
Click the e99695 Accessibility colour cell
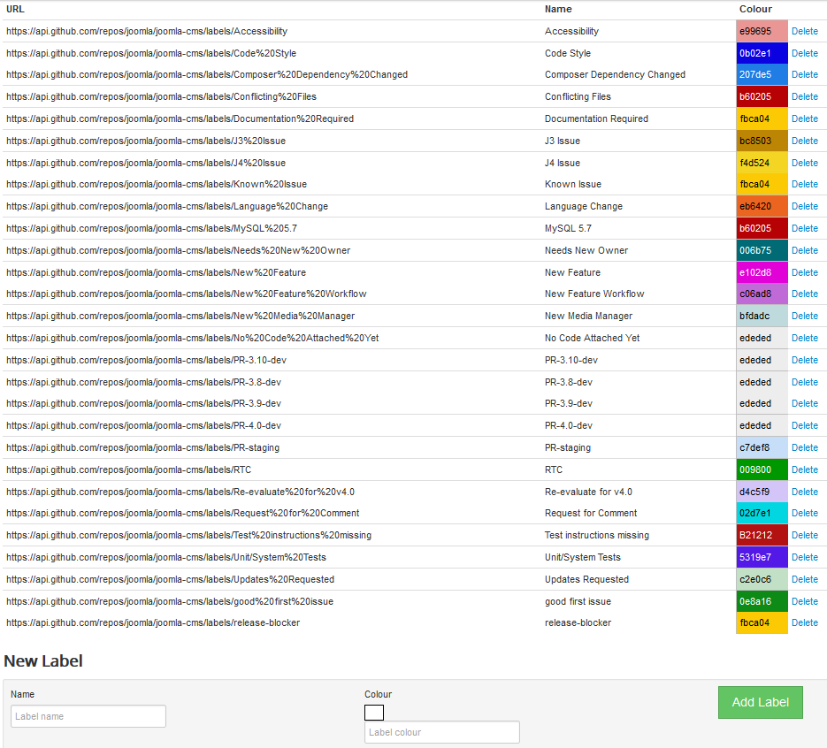point(762,31)
